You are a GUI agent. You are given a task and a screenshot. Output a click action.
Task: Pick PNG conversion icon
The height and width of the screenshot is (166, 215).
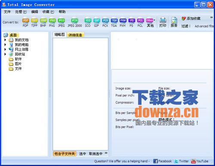52,22
